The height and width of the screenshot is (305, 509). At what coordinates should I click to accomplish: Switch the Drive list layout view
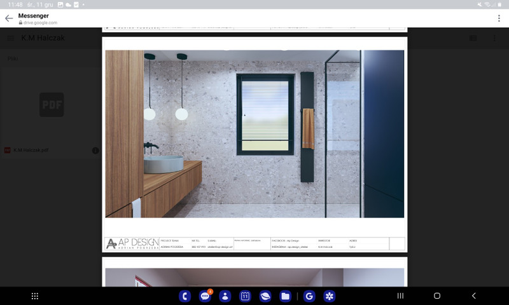[473, 38]
